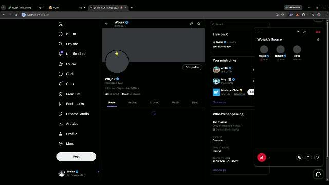The width and height of the screenshot is (329, 185).
Task: Minimize the Space with the dash icon
Action: (311, 32)
